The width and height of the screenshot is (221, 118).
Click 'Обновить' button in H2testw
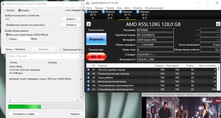point(71,25)
